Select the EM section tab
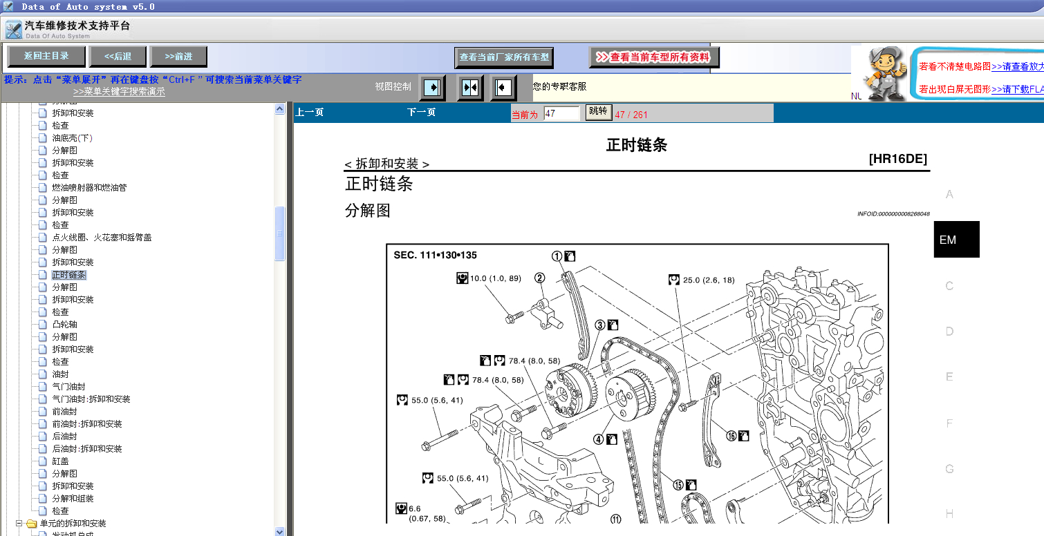1044x536 pixels. point(956,240)
